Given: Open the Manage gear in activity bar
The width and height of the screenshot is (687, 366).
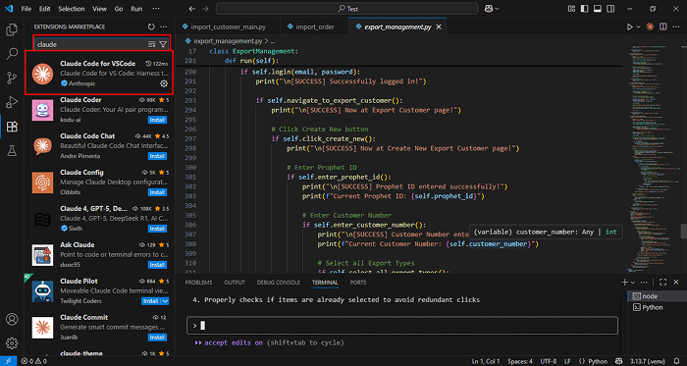Looking at the screenshot, I should 12,342.
